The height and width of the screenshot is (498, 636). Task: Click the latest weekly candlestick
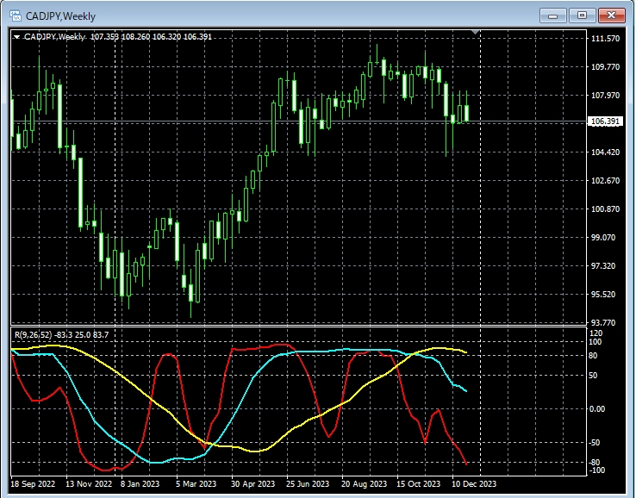pos(467,113)
